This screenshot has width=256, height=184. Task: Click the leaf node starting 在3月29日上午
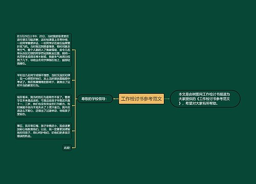point(44,50)
